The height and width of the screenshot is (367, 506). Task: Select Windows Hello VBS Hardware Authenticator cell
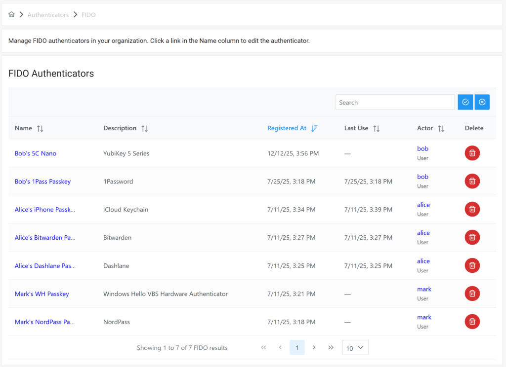(166, 294)
